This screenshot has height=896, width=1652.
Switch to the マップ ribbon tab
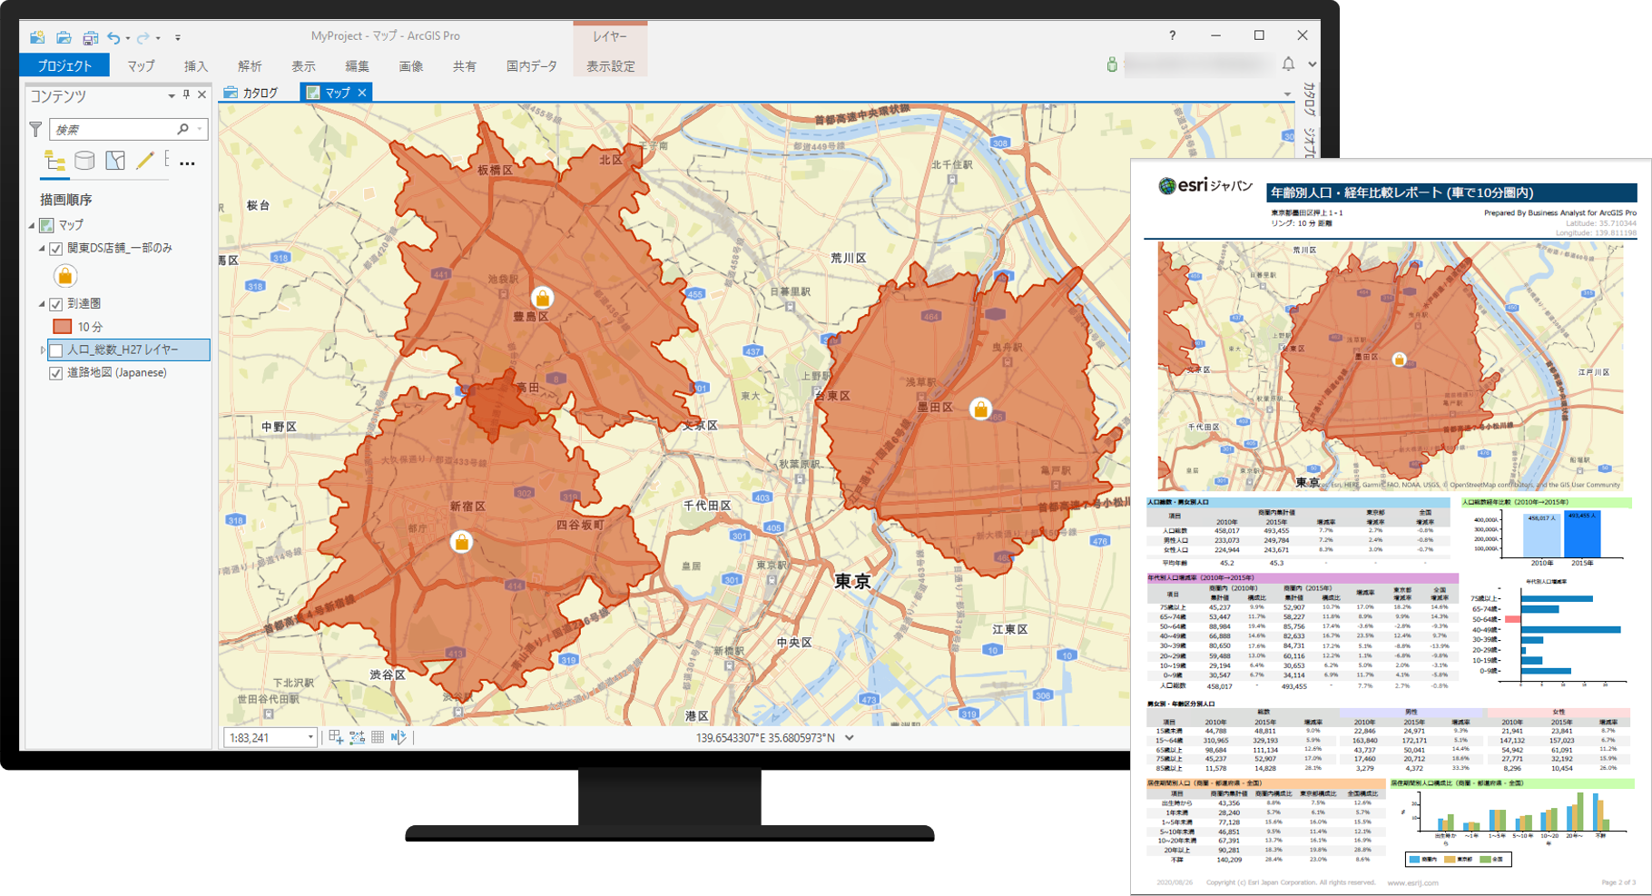[x=141, y=65]
